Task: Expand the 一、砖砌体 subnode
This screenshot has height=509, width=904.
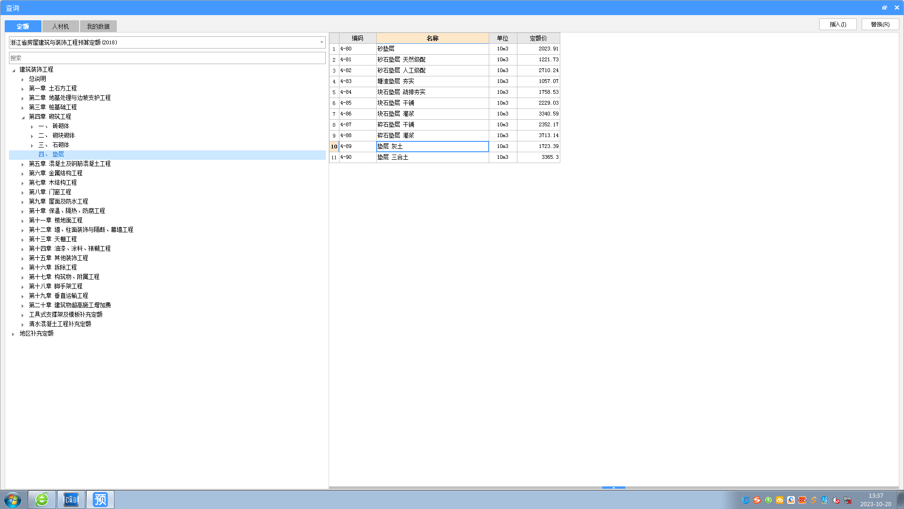Action: [32, 126]
